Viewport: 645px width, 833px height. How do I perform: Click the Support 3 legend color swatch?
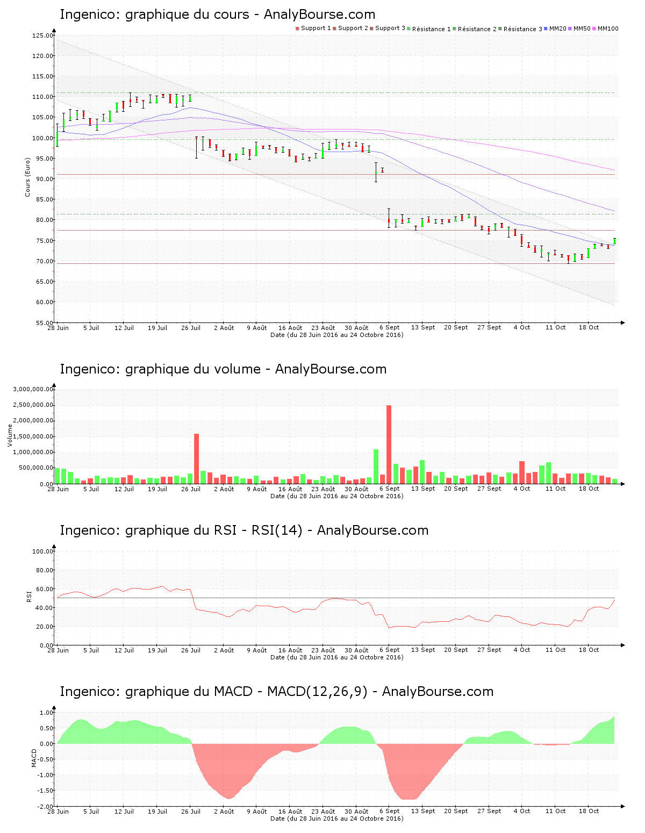coord(371,28)
